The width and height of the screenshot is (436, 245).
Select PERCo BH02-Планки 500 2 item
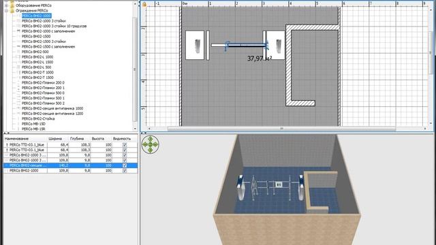tap(43, 103)
